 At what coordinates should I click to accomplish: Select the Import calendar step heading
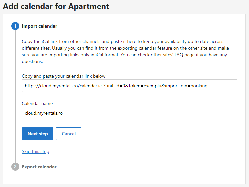(39, 26)
